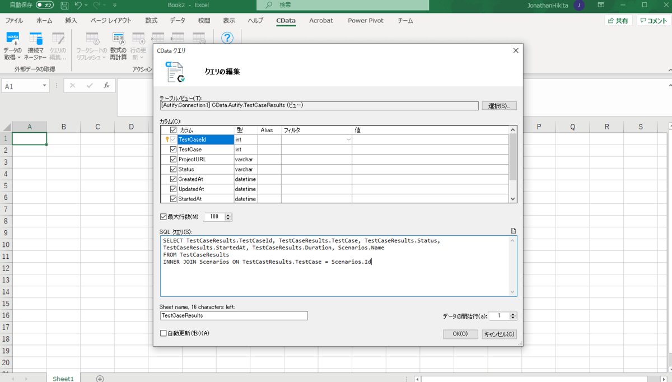The image size is (672, 382).
Task: Click the Sheet name input field
Action: [x=234, y=315]
